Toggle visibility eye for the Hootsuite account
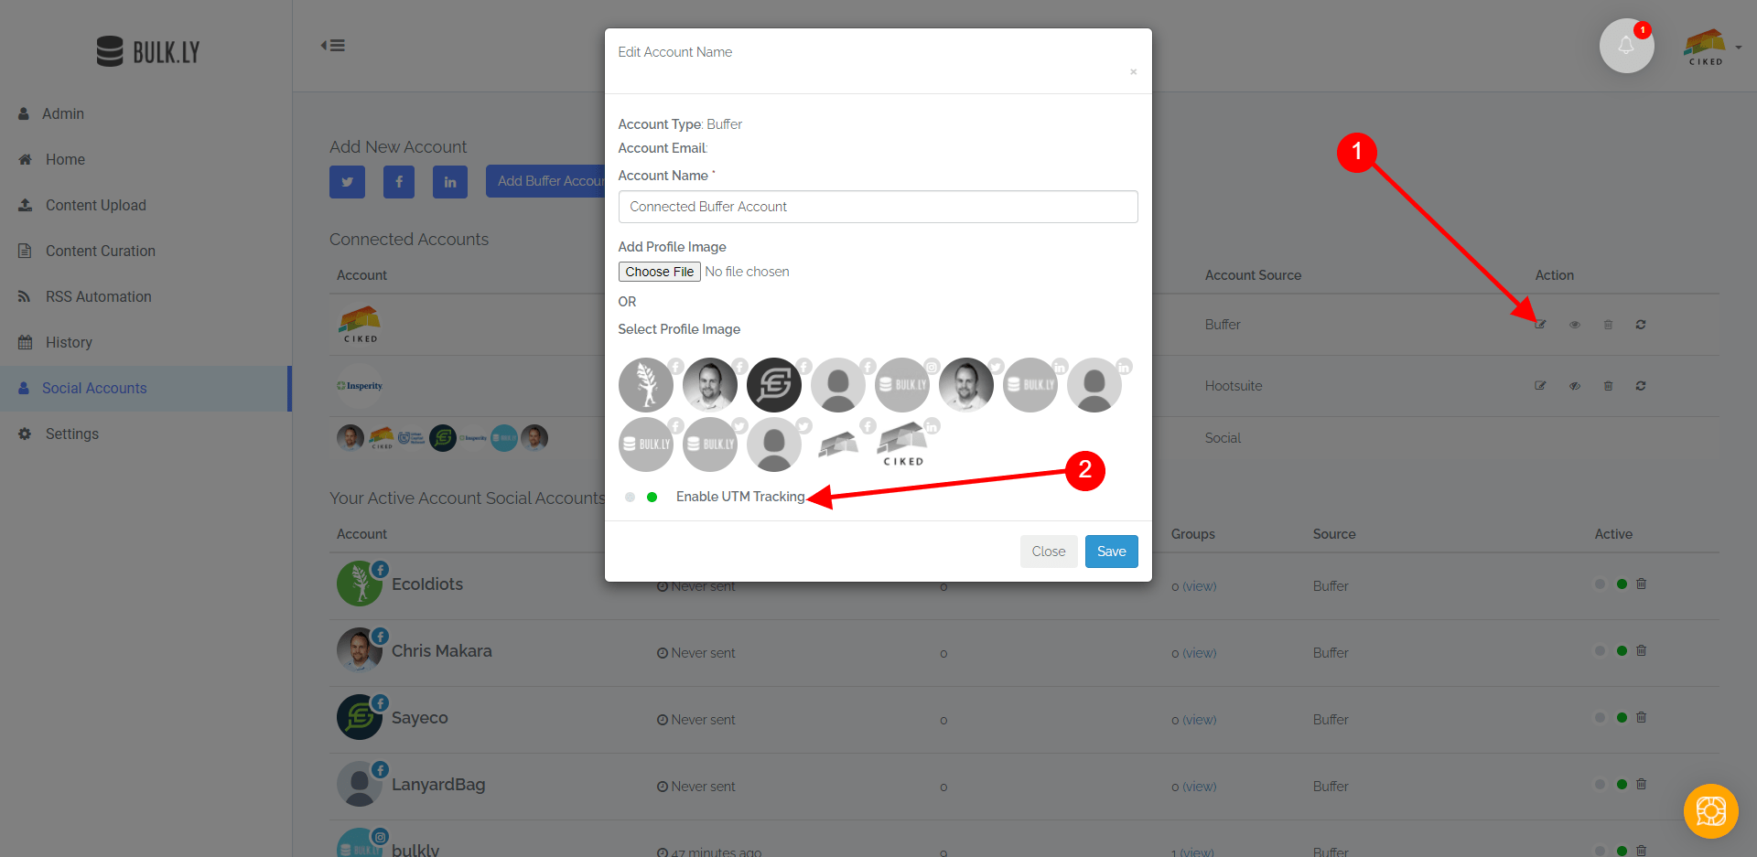Viewport: 1757px width, 857px height. click(x=1575, y=386)
